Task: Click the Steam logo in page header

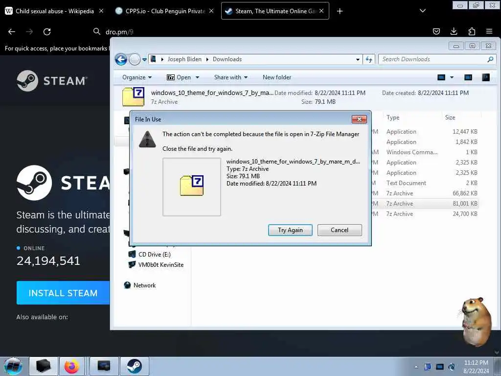Action: click(x=52, y=81)
